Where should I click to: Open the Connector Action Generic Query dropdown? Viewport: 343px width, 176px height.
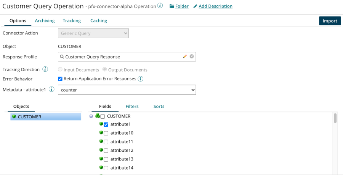(93, 33)
